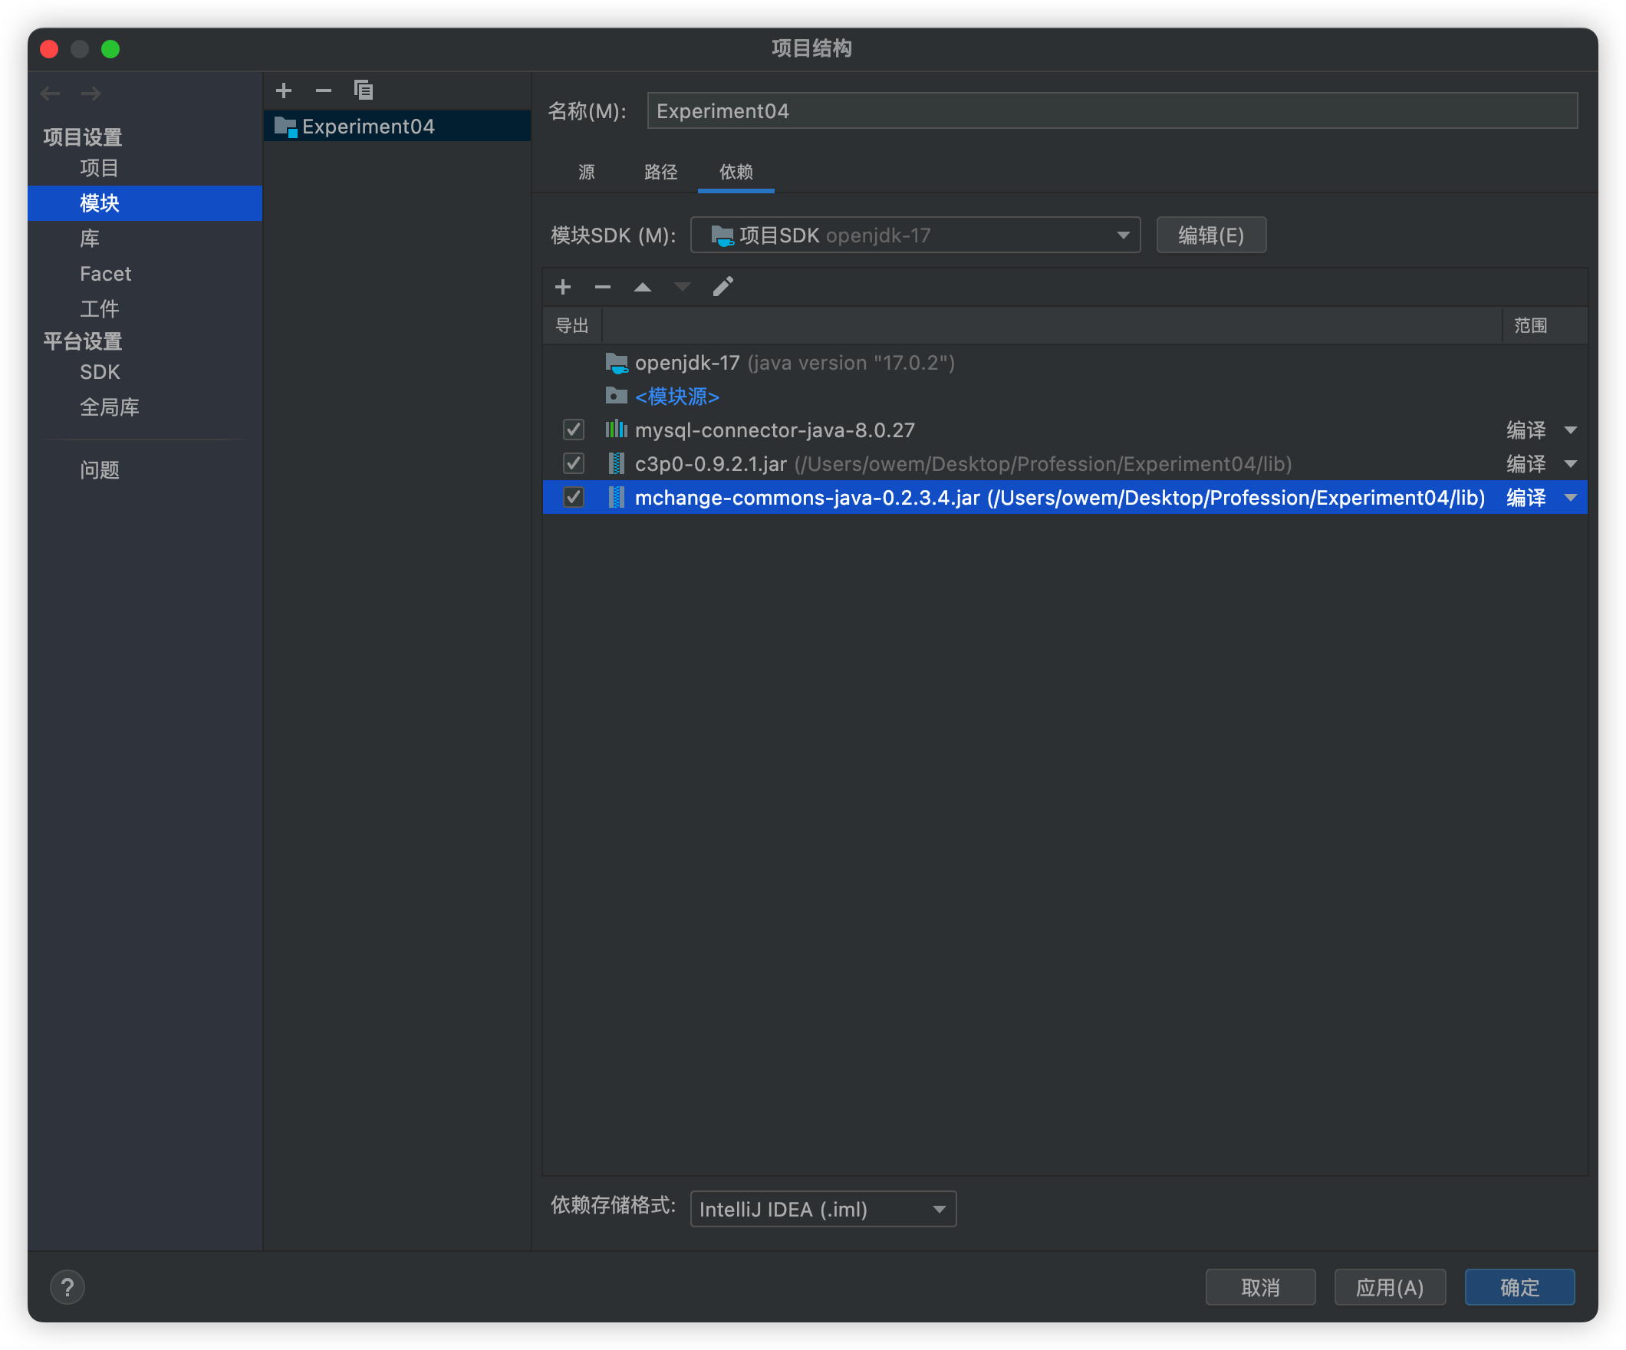Select the openjdk-17 dependency row

[x=1065, y=363]
